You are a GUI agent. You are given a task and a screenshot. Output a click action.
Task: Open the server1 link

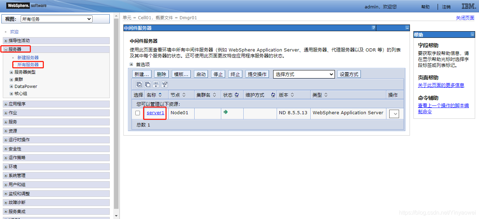coord(155,113)
